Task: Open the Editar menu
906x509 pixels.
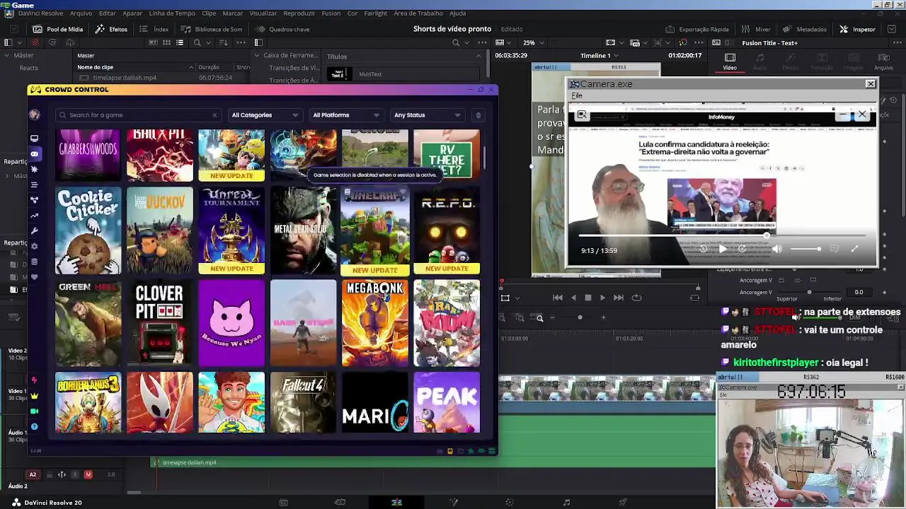Action: pyautogui.click(x=108, y=13)
